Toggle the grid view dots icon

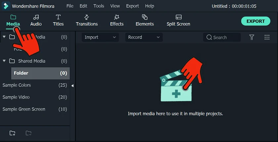tap(267, 37)
